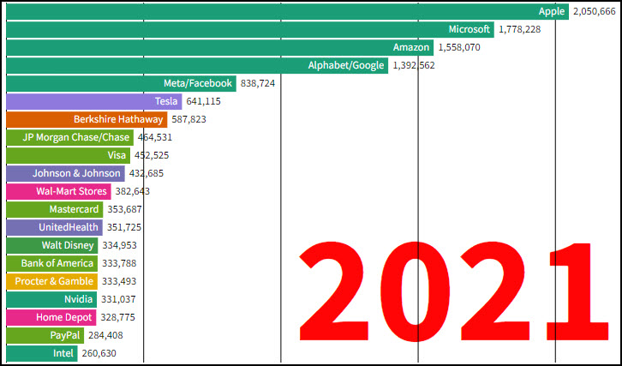Click the yellow Procter & Gamble bar
The height and width of the screenshot is (366, 622).
52,281
